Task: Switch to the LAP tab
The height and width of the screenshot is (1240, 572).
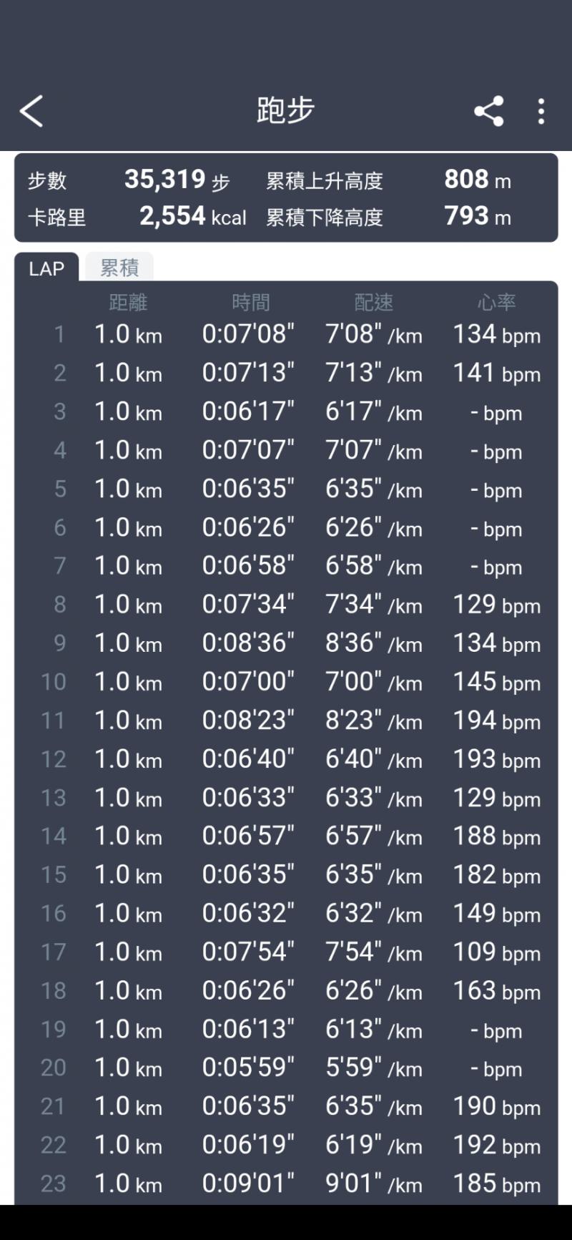Action: click(46, 268)
